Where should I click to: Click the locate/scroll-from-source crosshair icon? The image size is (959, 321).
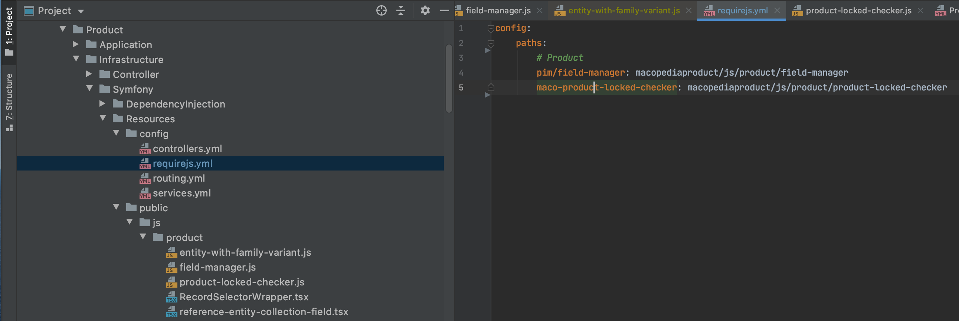click(381, 10)
